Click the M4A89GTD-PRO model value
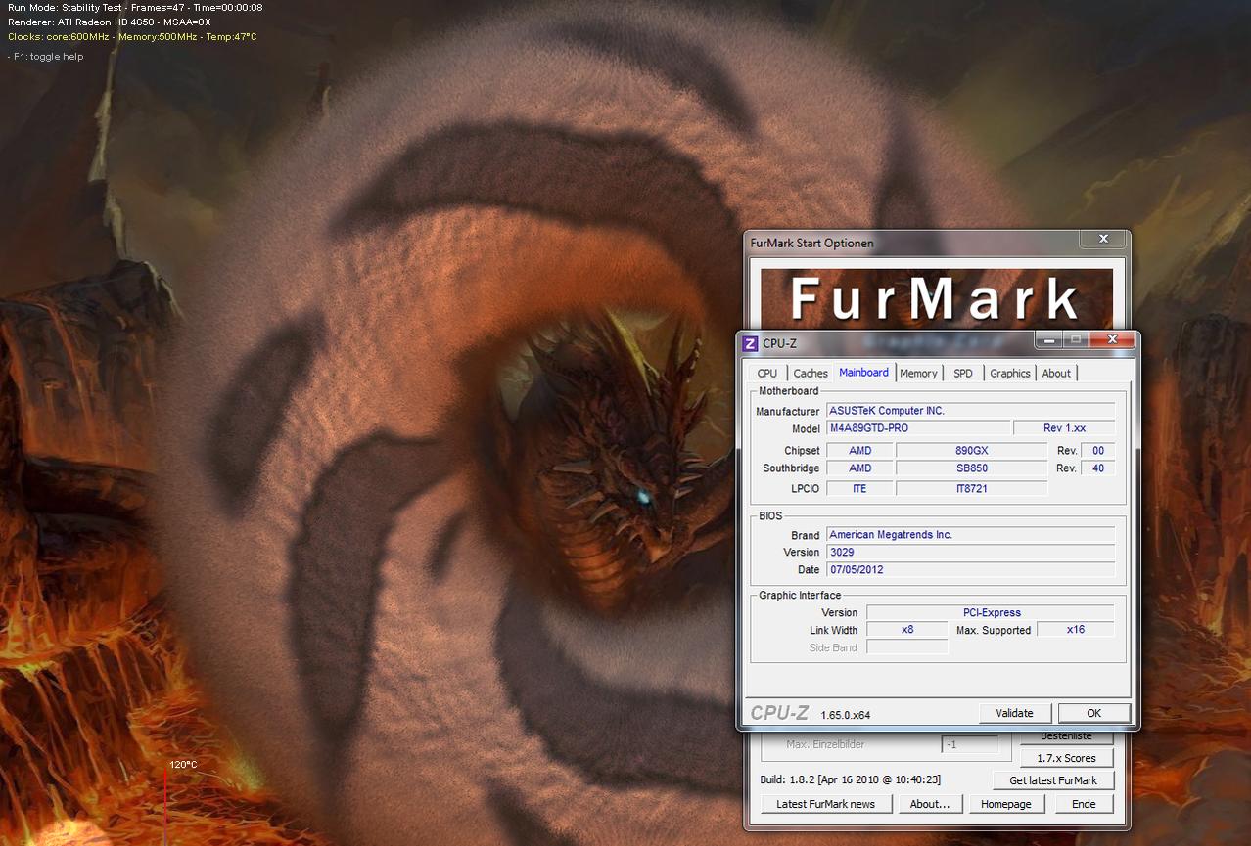Image resolution: width=1251 pixels, height=846 pixels. [918, 428]
